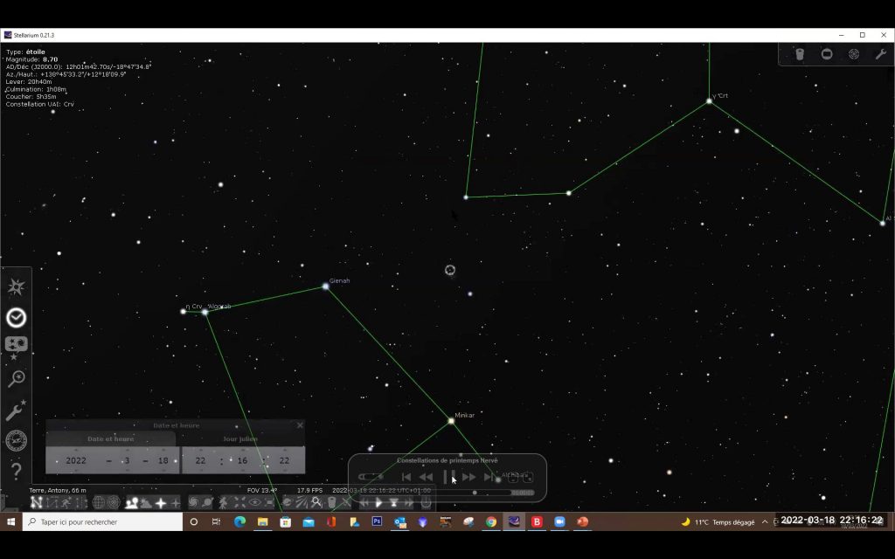Click the year field showing 2022
Image resolution: width=895 pixels, height=559 pixels.
pyautogui.click(x=76, y=460)
